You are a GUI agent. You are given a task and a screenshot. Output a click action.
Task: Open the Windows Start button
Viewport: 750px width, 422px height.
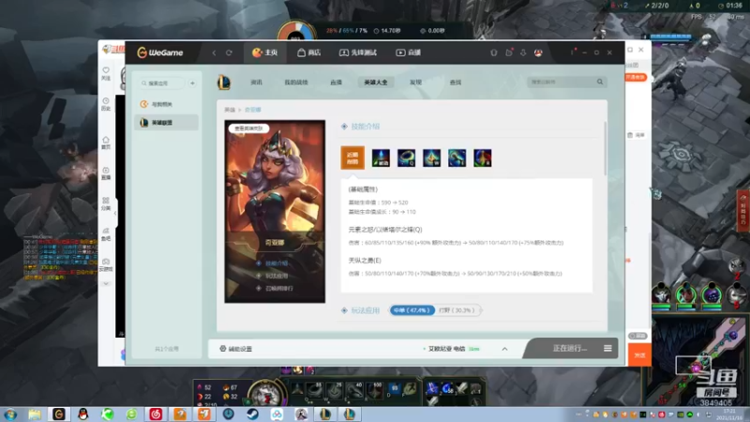point(10,414)
